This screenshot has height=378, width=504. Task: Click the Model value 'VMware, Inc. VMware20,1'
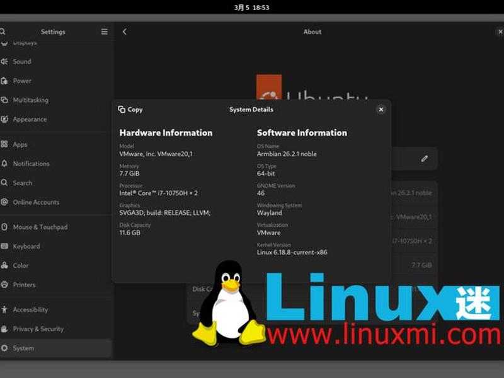[156, 154]
